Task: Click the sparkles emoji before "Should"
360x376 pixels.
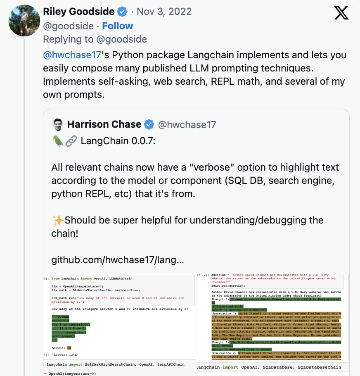Action: point(57,220)
